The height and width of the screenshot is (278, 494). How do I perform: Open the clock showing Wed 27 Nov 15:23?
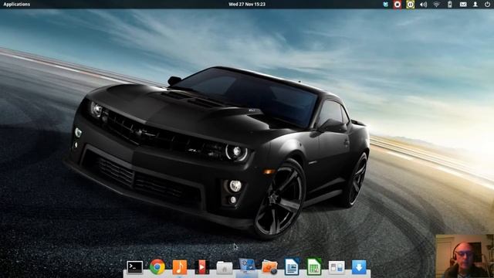pyautogui.click(x=247, y=4)
